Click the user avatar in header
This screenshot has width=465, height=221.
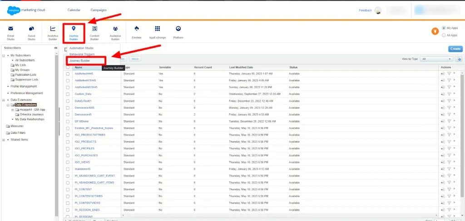378,10
